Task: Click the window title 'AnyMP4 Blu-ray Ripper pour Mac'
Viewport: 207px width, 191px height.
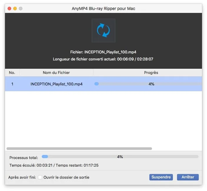Action: [x=103, y=9]
